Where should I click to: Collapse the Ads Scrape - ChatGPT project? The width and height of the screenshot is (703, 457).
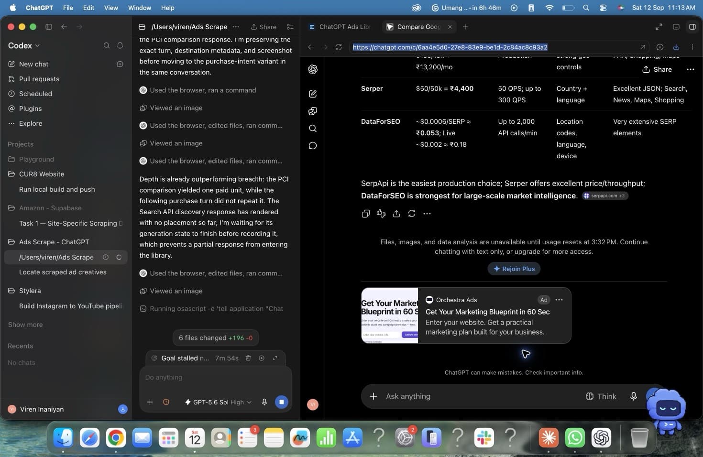[x=54, y=242]
